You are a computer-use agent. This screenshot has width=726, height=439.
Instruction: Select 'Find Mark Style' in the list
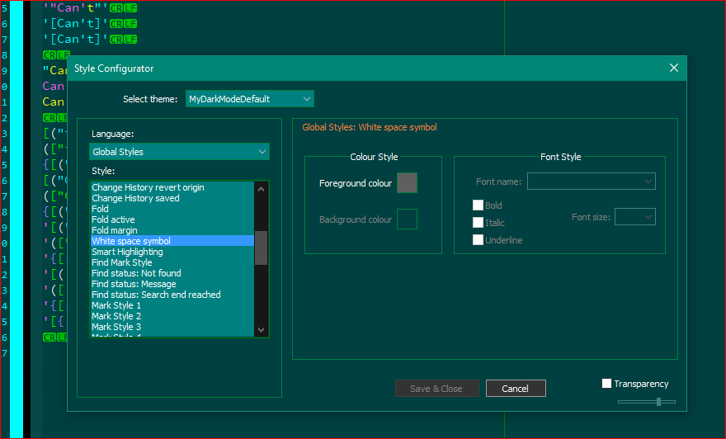tap(121, 262)
